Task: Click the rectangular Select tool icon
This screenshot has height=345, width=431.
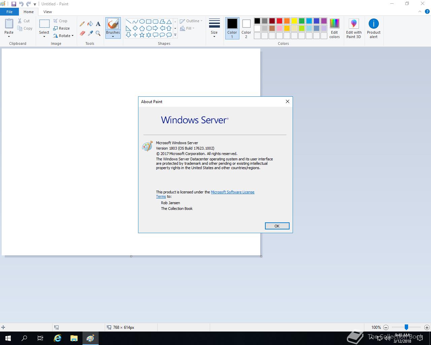Action: [x=44, y=24]
